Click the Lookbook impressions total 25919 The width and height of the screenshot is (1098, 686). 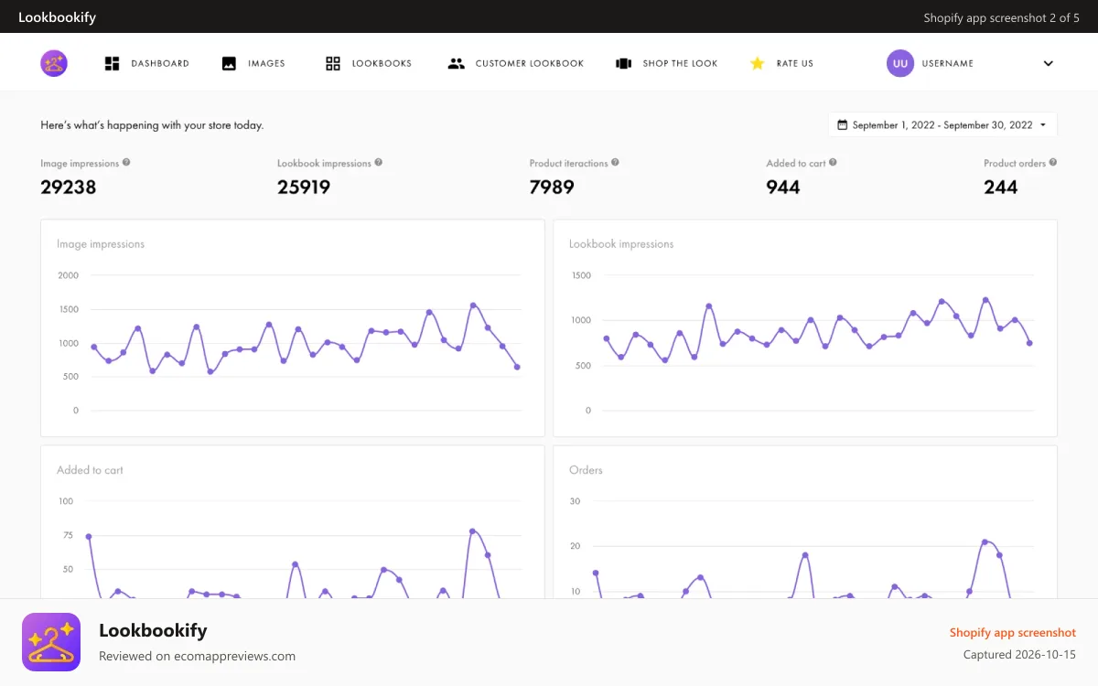pos(304,187)
